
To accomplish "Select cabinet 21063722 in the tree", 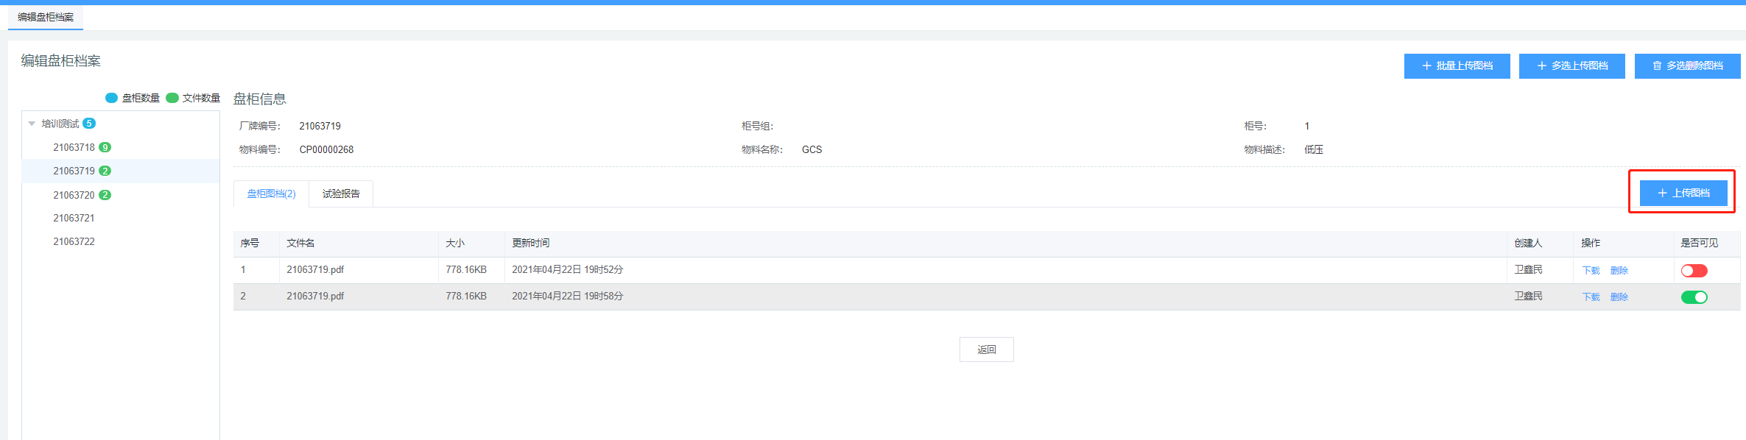I will [74, 241].
